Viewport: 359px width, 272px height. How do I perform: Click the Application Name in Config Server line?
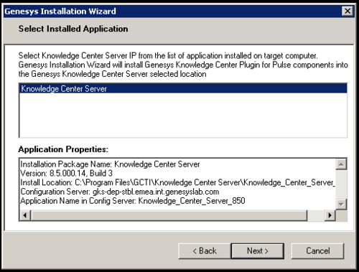(133, 200)
